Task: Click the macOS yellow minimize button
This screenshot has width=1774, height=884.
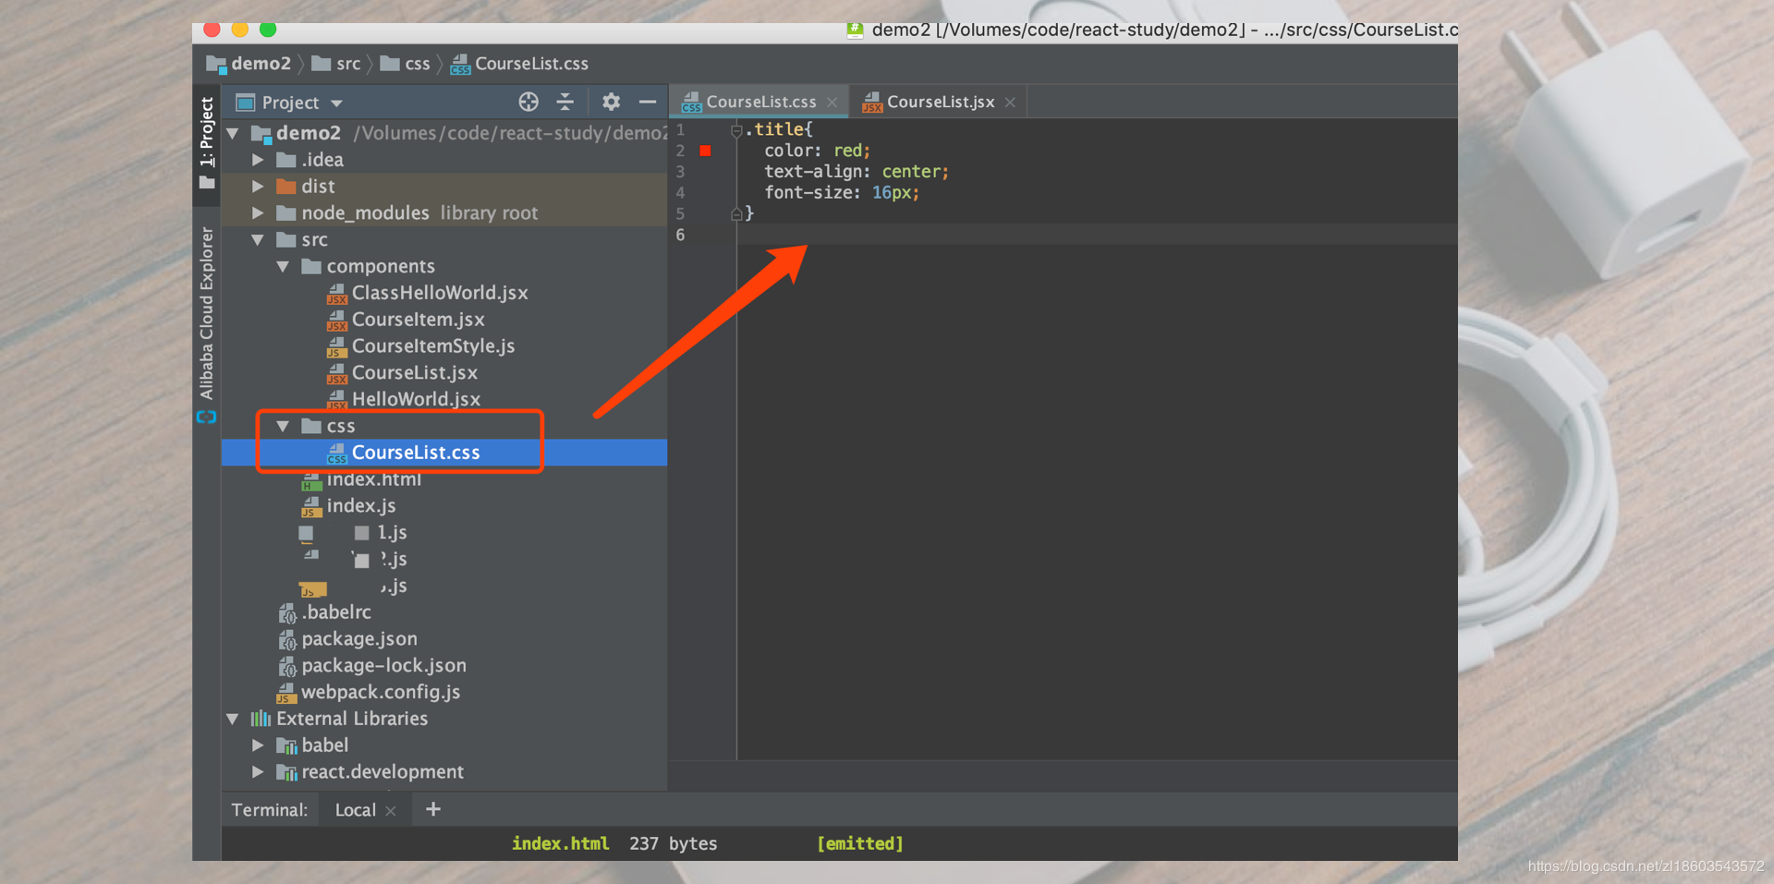Action: 240,30
